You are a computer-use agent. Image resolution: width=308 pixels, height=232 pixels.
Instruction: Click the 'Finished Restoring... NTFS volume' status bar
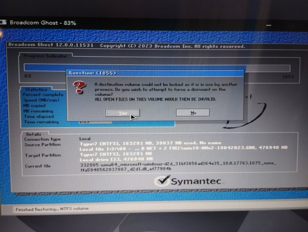tap(52, 209)
